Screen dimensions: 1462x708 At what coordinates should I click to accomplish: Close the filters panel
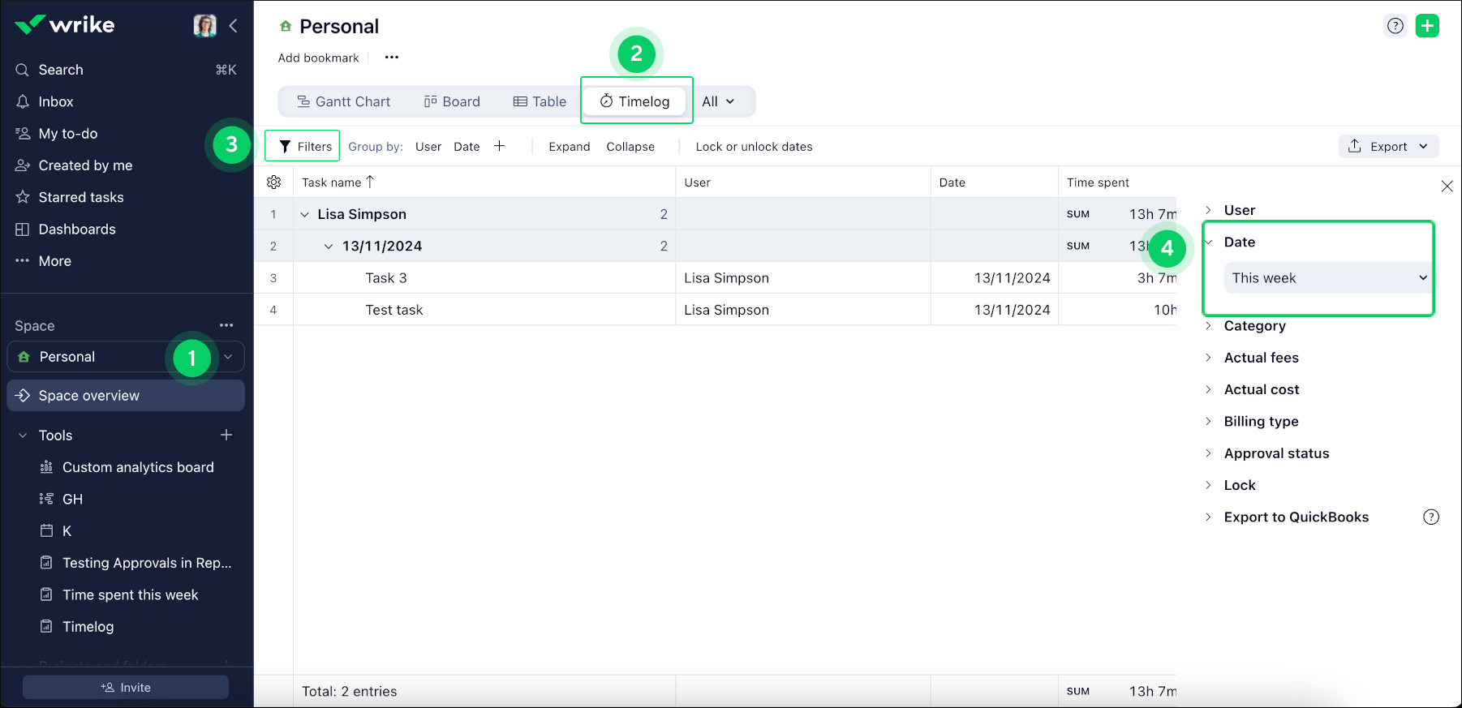1447,187
